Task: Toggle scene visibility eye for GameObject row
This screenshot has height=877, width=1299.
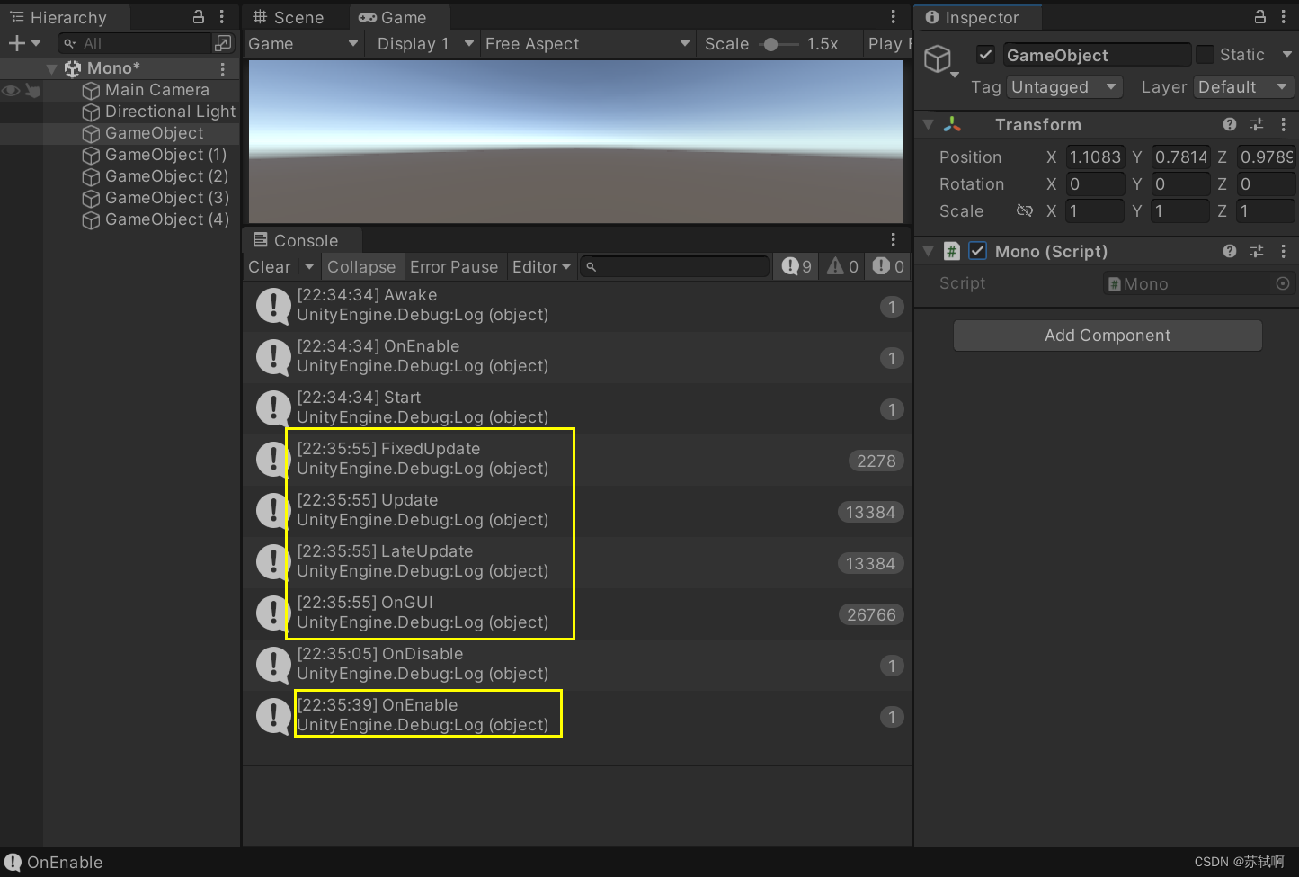Action: pyautogui.click(x=10, y=133)
